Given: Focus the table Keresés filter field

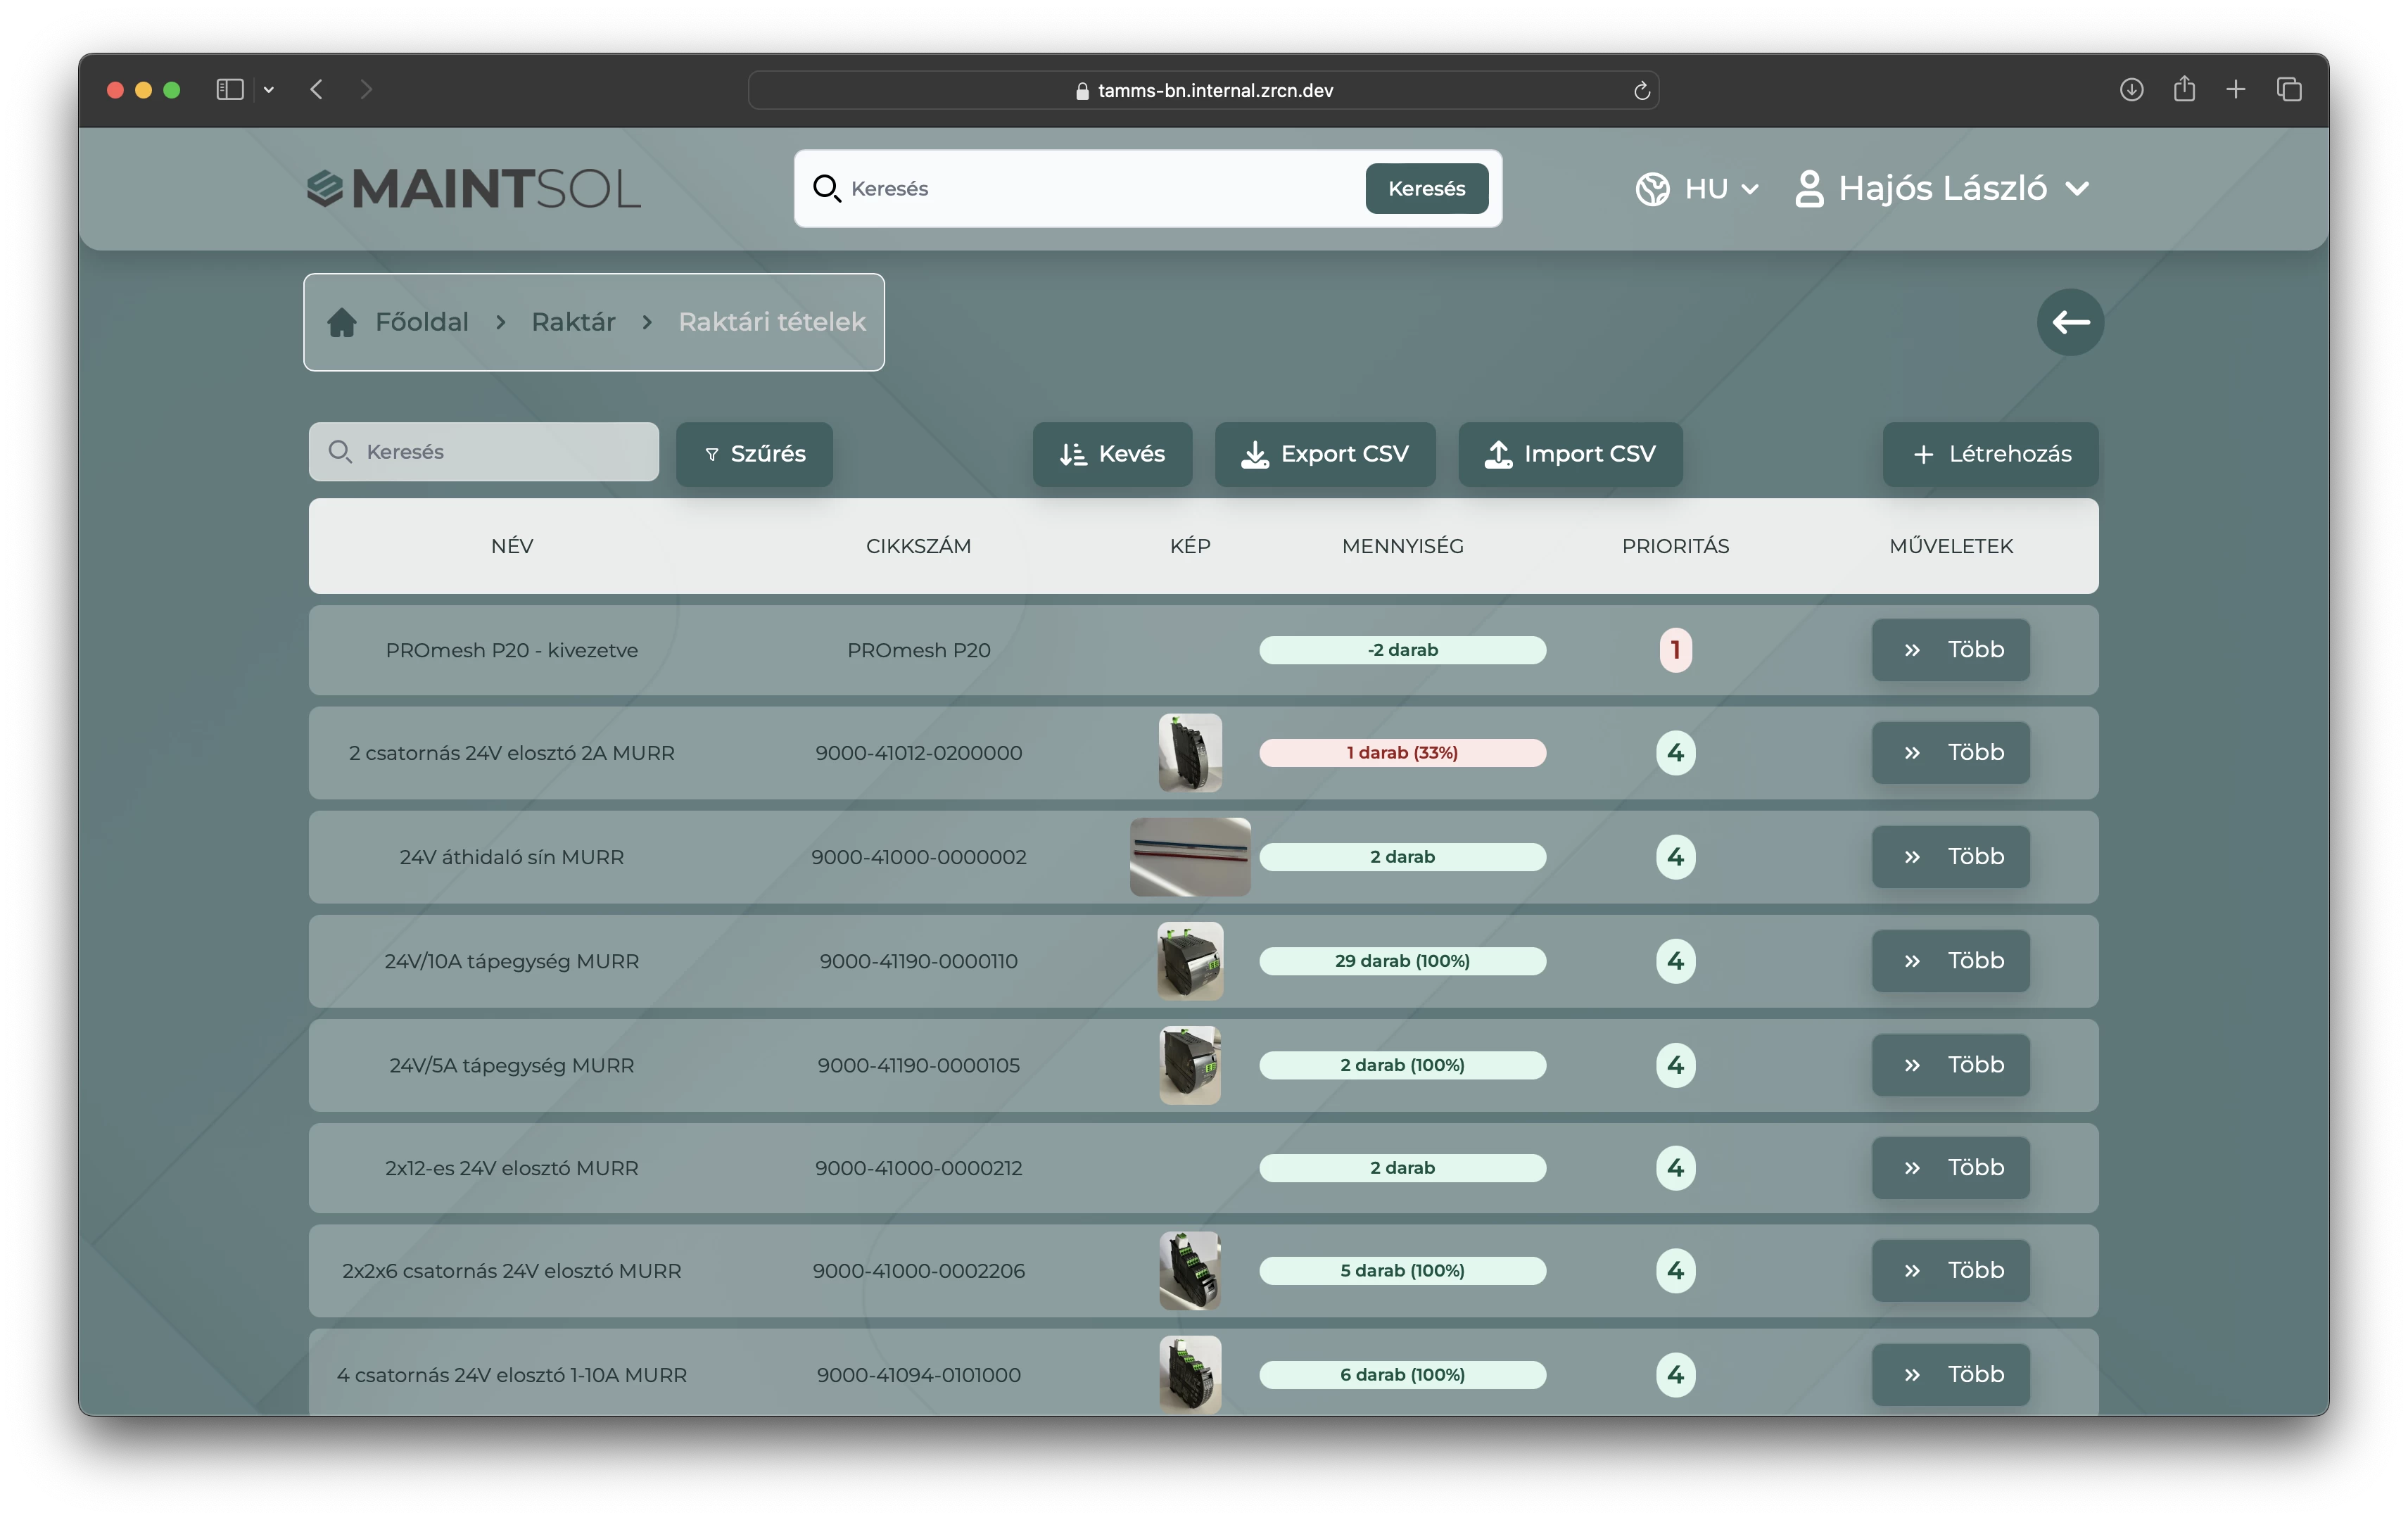Looking at the screenshot, I should tap(483, 452).
